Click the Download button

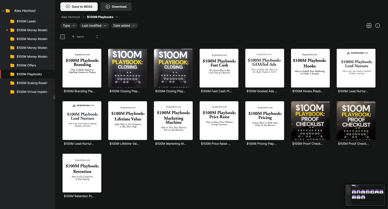click(x=116, y=7)
